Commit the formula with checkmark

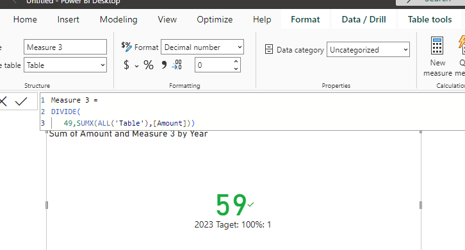pyautogui.click(x=21, y=101)
